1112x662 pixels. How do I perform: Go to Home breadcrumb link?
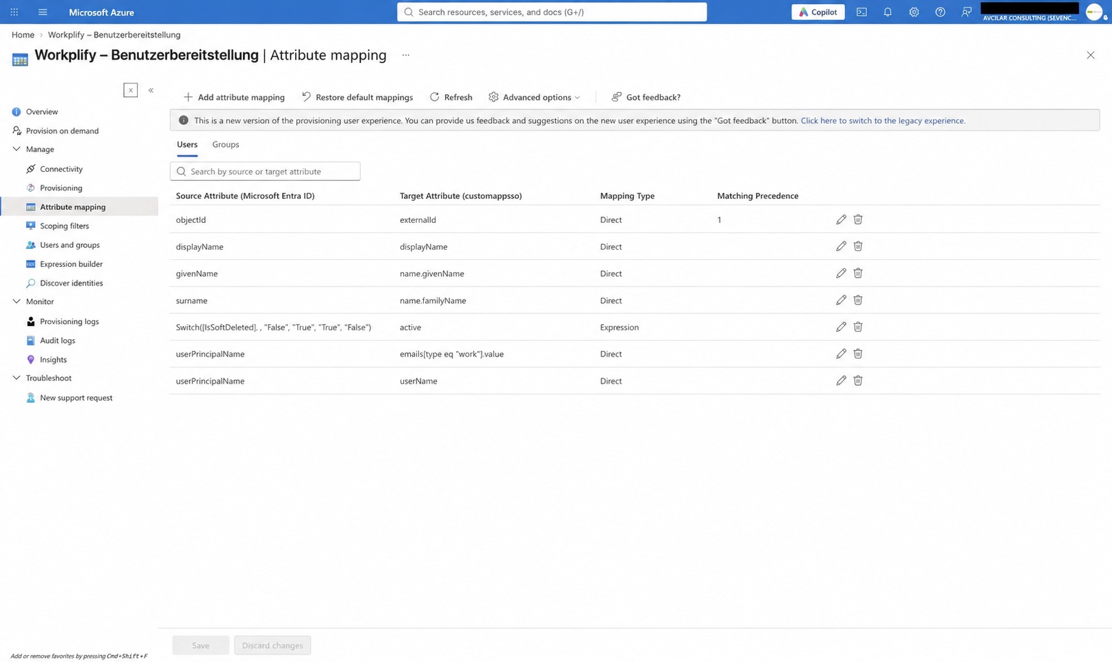[x=23, y=35]
